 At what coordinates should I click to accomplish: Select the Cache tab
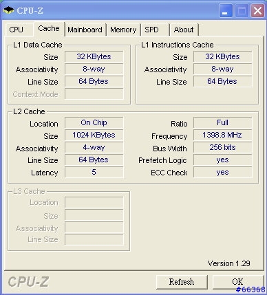pyautogui.click(x=49, y=29)
